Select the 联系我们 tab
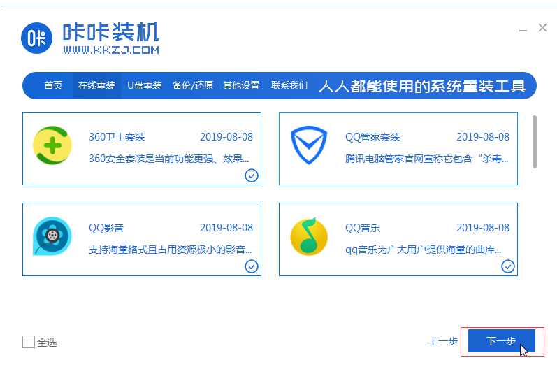Image resolution: width=557 pixels, height=367 pixels. click(x=289, y=85)
